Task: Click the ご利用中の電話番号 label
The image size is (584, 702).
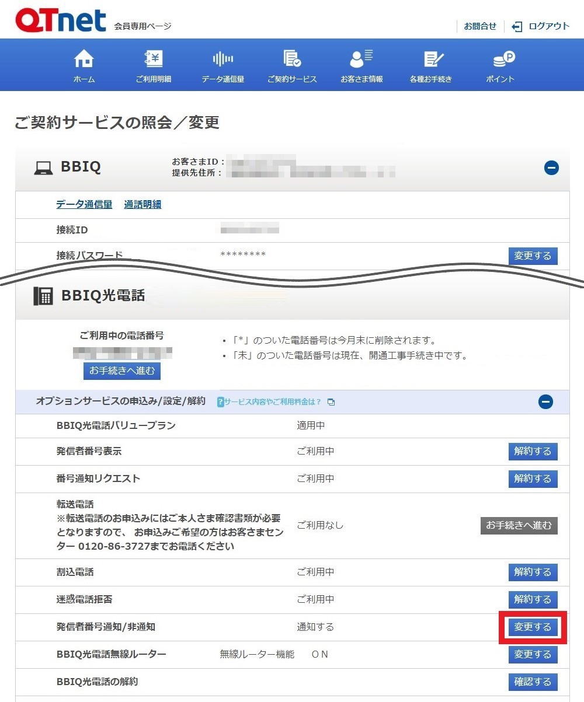Action: pyautogui.click(x=121, y=336)
